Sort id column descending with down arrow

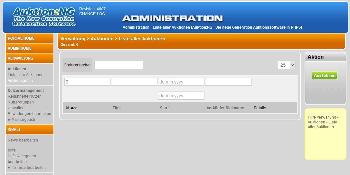(75, 108)
